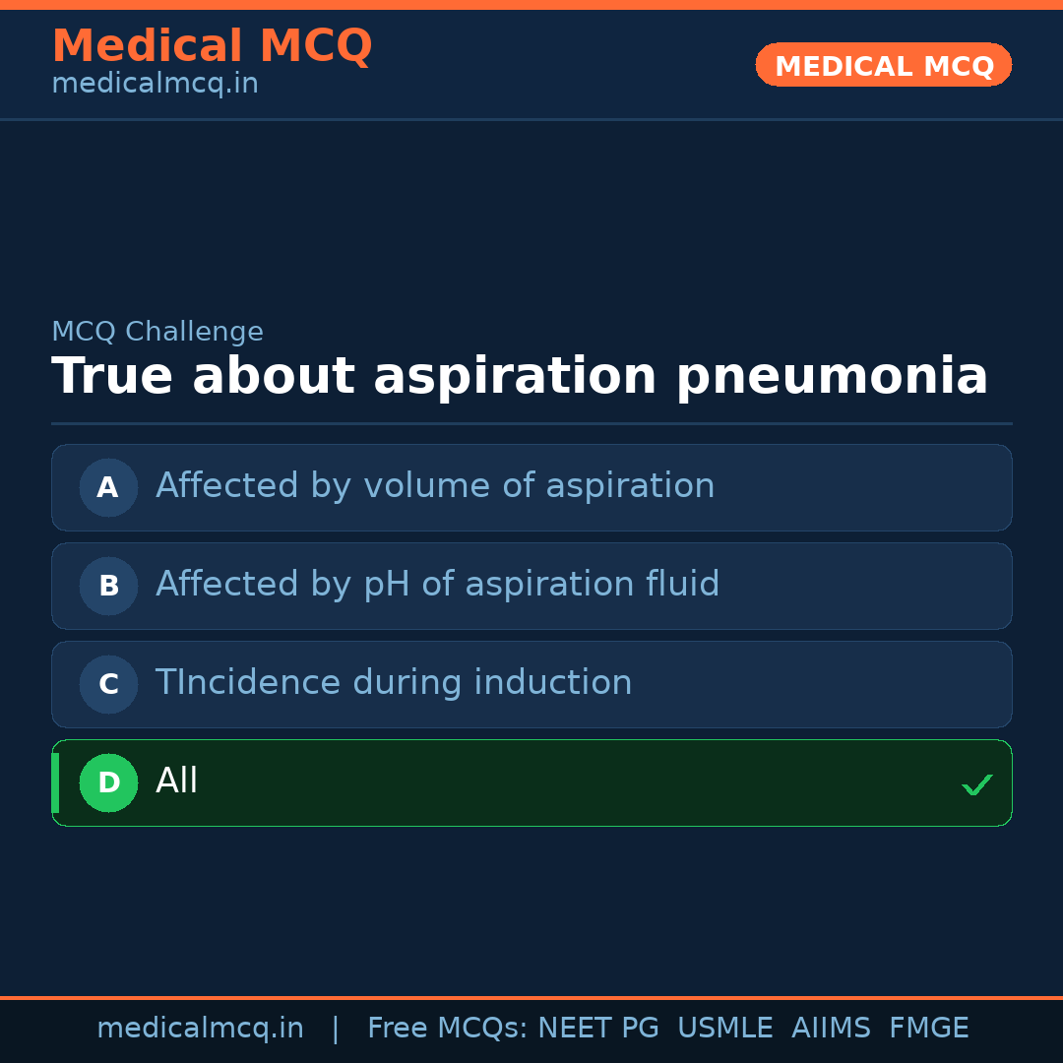This screenshot has width=1063, height=1063.
Task: Select option "Affected by volume of aspiration"
Action: (435, 486)
